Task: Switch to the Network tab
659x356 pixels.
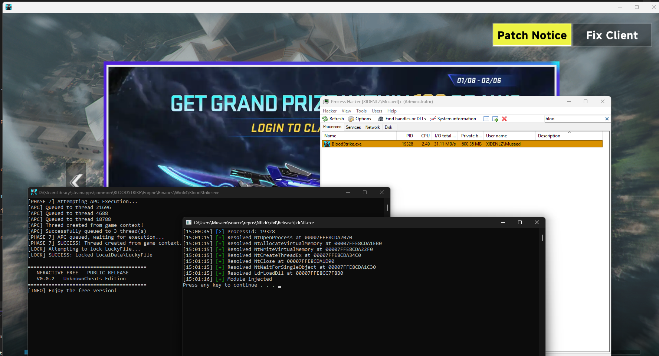Action: pos(373,127)
